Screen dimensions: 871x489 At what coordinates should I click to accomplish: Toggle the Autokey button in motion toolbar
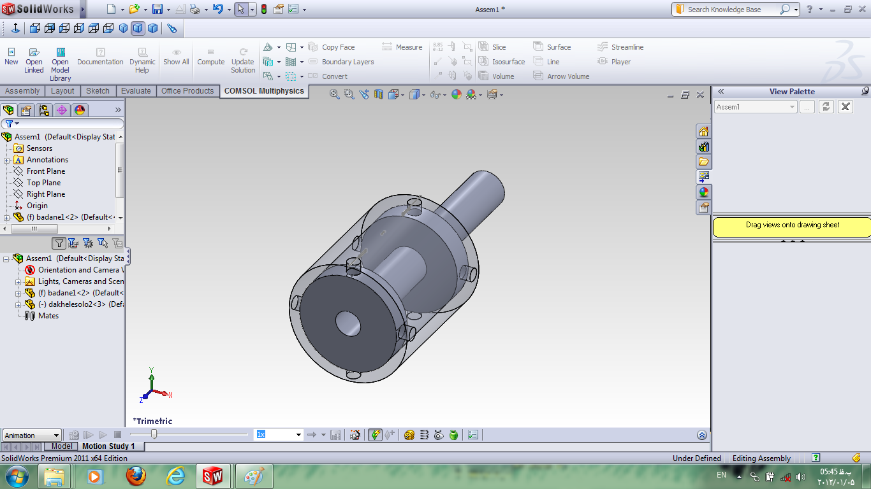375,435
